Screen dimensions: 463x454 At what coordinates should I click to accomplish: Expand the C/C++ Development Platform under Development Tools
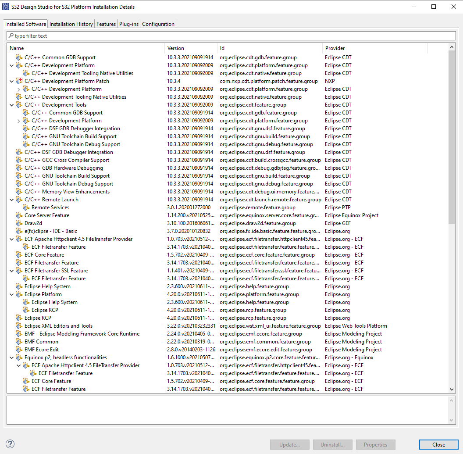click(x=18, y=120)
